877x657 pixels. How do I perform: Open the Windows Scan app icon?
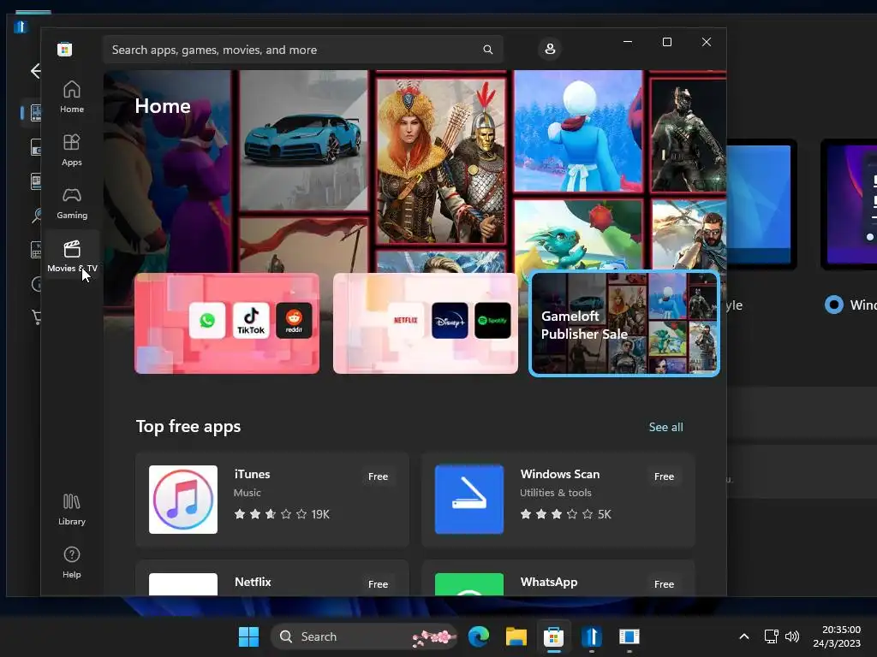[468, 500]
